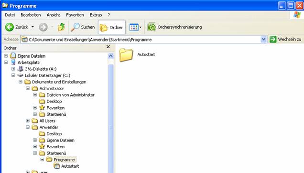Expand Eigene Dateien at tree top
This screenshot has width=304, height=173.
click(x=6, y=56)
